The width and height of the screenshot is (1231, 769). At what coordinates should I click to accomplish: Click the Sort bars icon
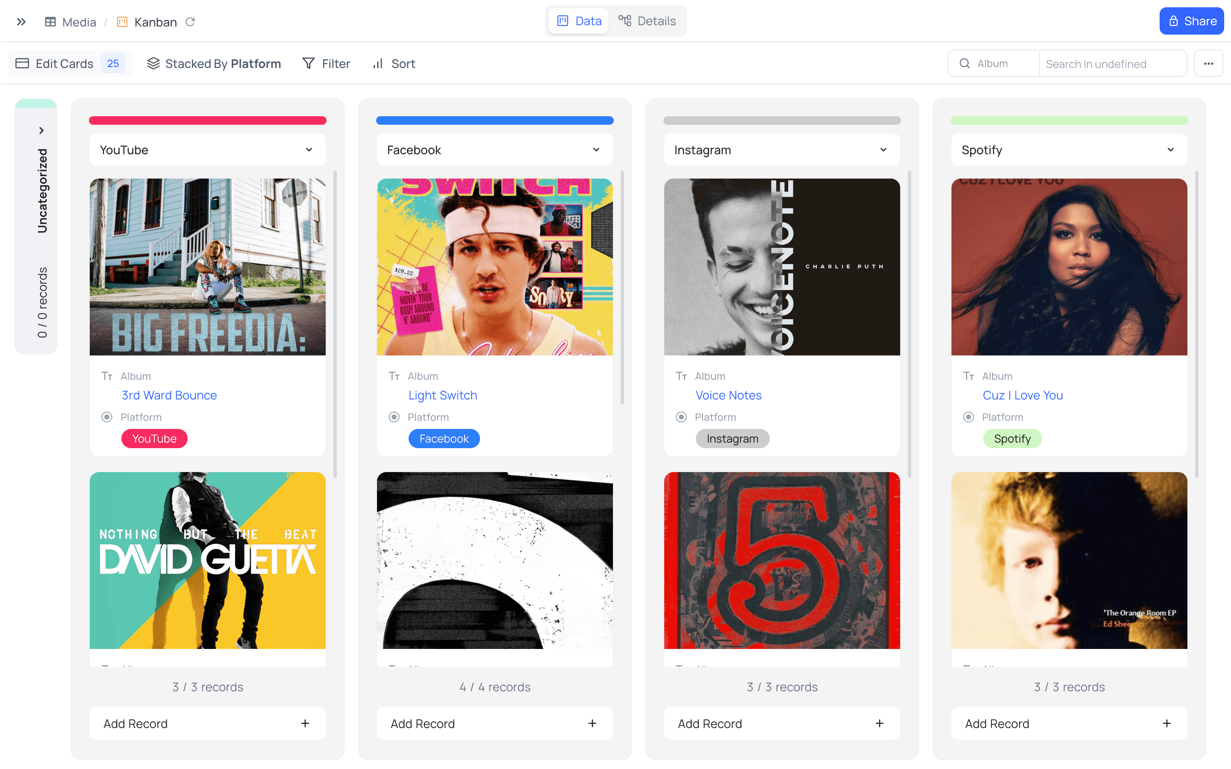[377, 64]
